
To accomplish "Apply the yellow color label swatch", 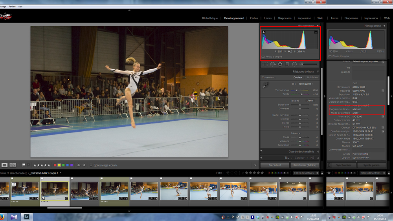I will 59,165.
